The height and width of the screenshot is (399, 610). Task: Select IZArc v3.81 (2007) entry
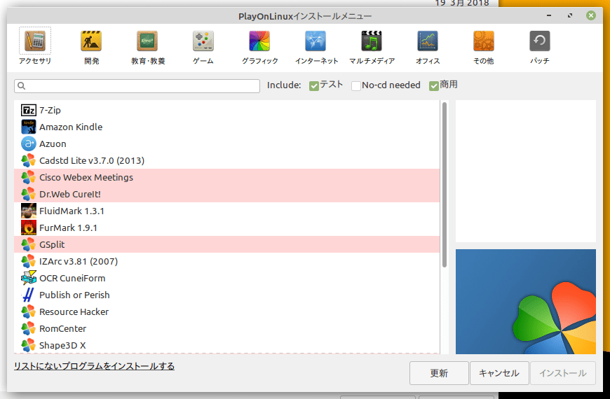[226, 262]
